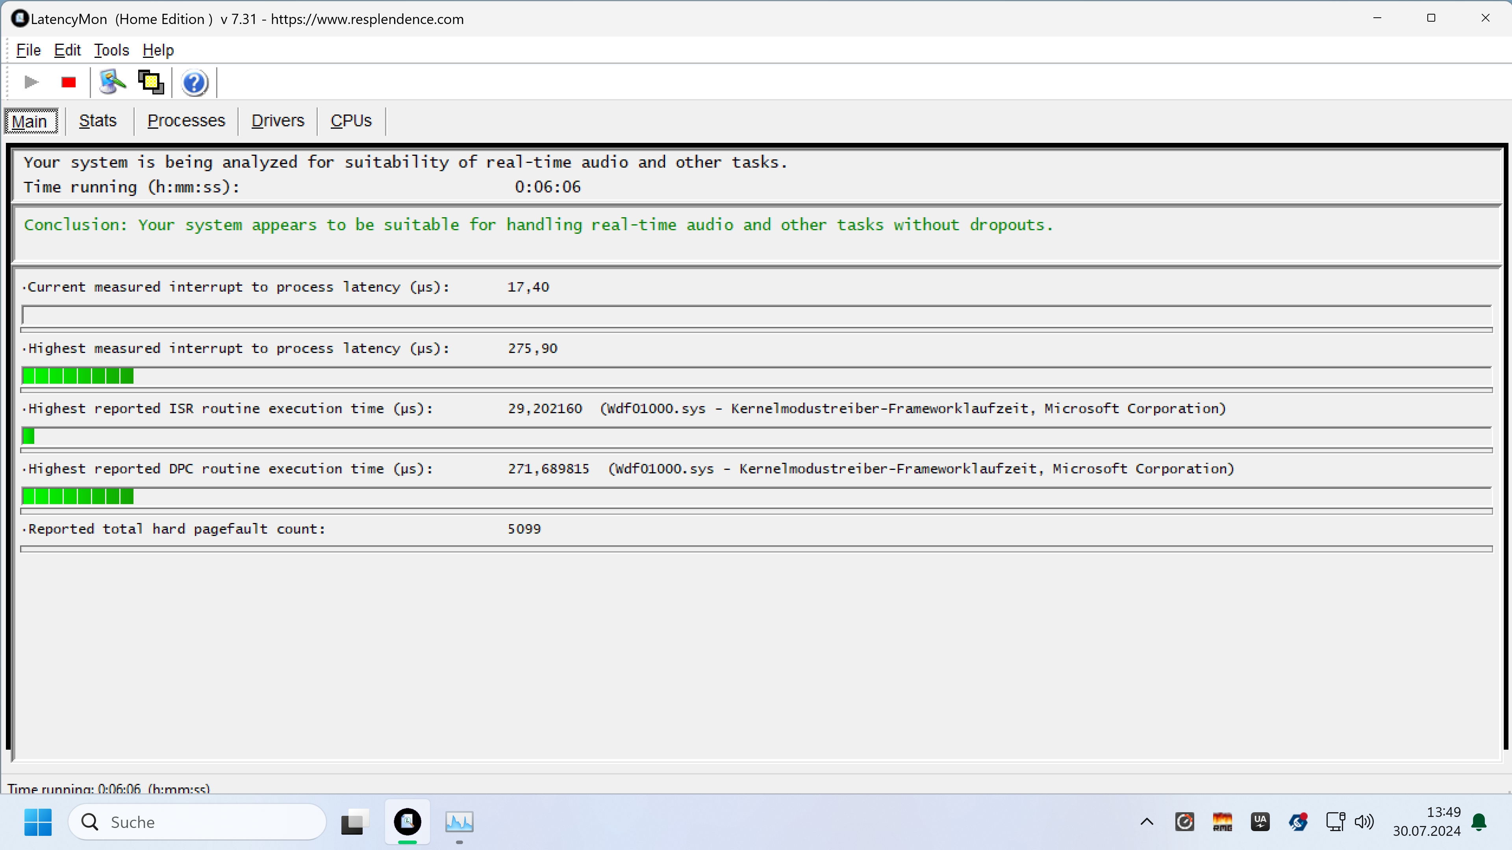Click the DPC row's "Wdf01000.sys" driver text

pos(664,469)
